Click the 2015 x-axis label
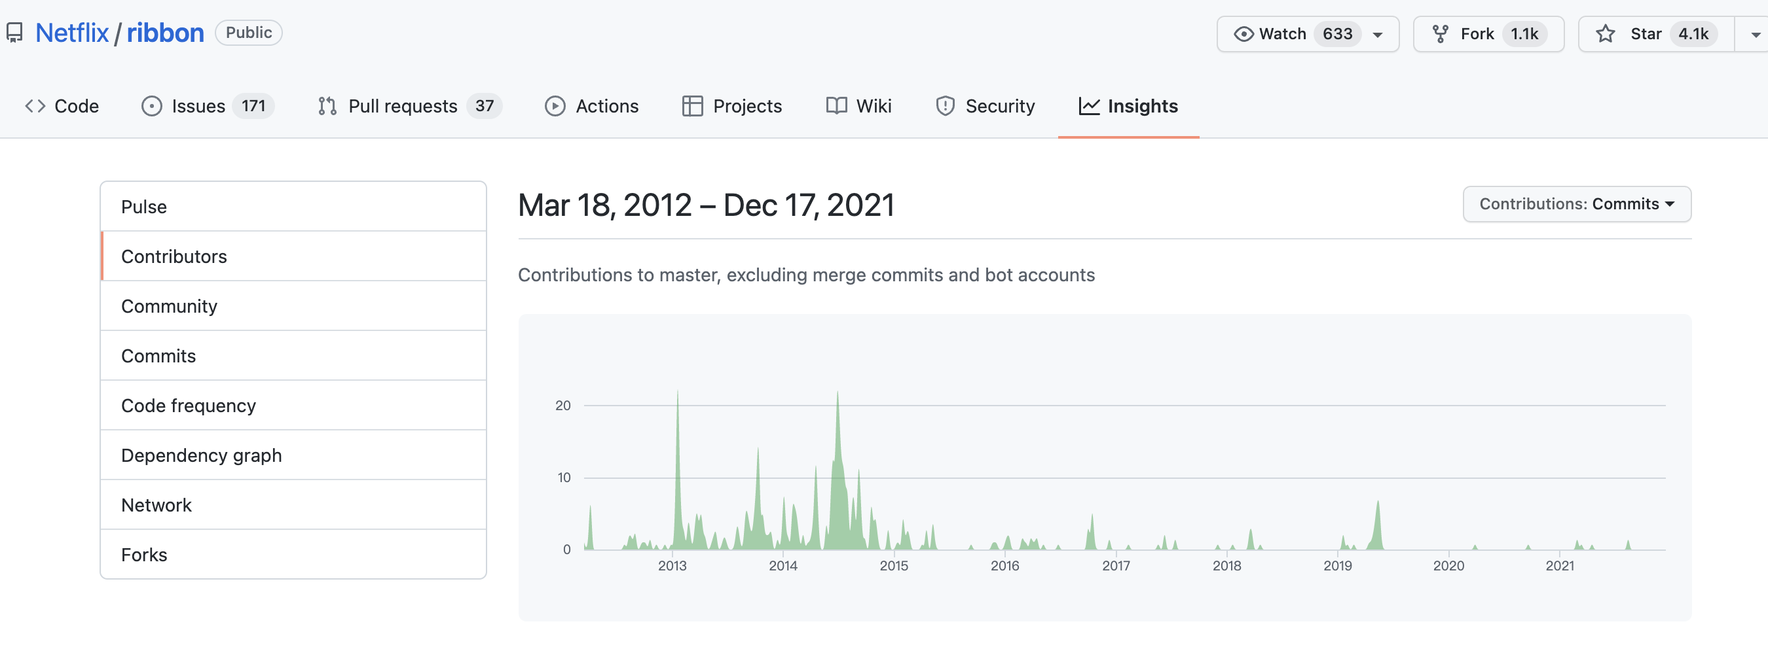The height and width of the screenshot is (645, 1768). click(x=894, y=565)
